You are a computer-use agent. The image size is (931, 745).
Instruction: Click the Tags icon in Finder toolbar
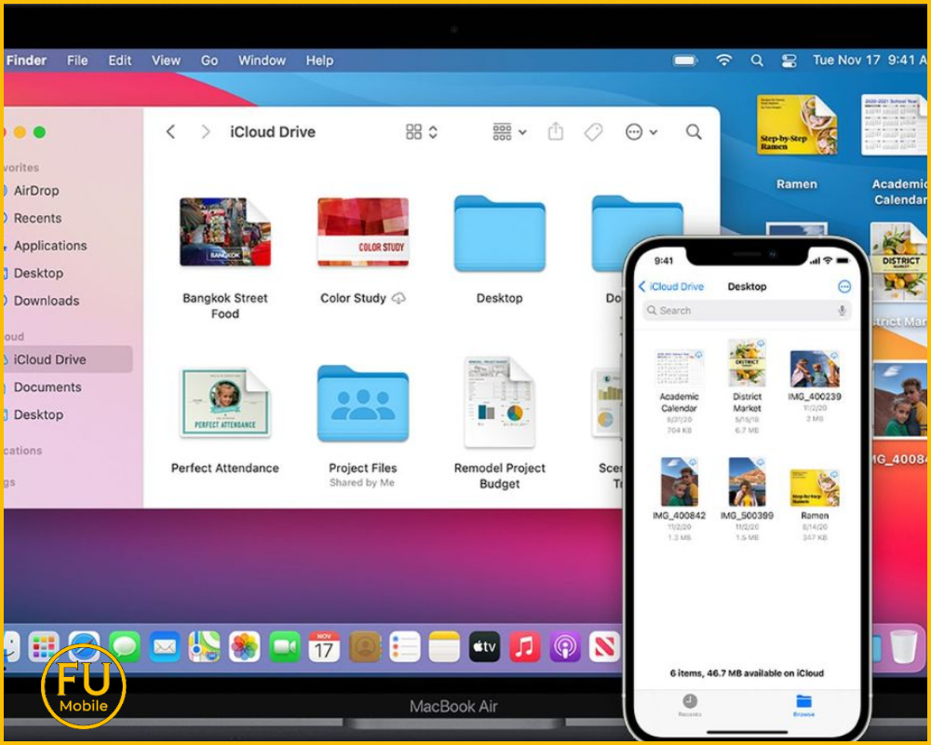593,132
